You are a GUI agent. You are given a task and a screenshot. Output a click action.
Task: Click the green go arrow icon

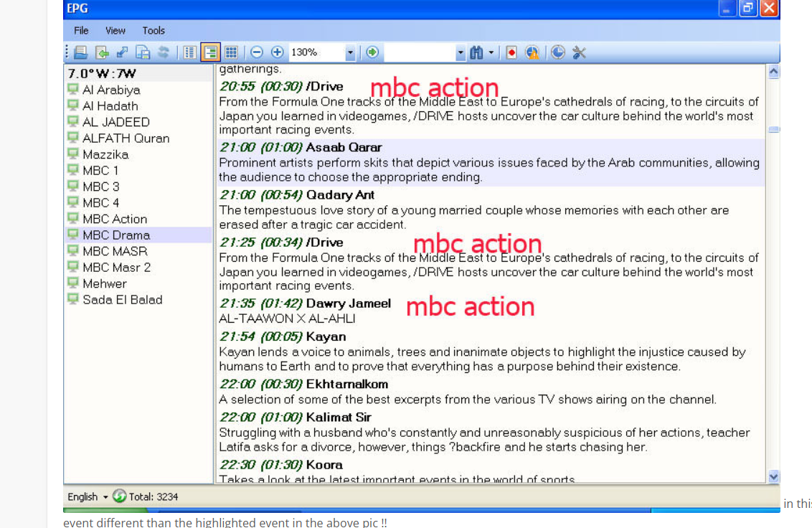[372, 52]
